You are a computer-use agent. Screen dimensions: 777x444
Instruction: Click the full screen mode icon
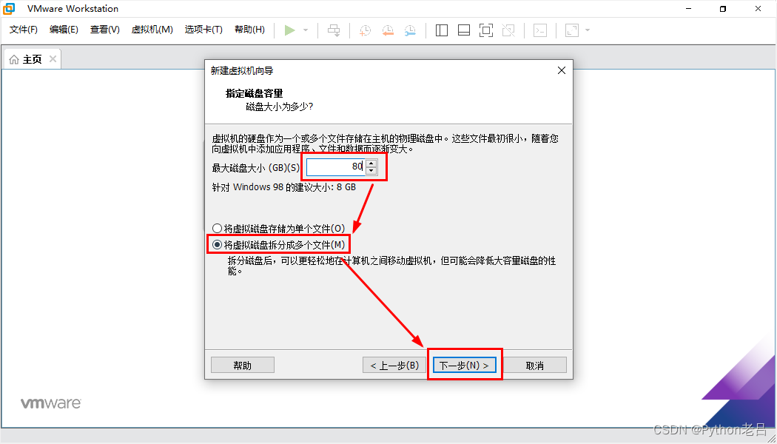[x=486, y=30]
